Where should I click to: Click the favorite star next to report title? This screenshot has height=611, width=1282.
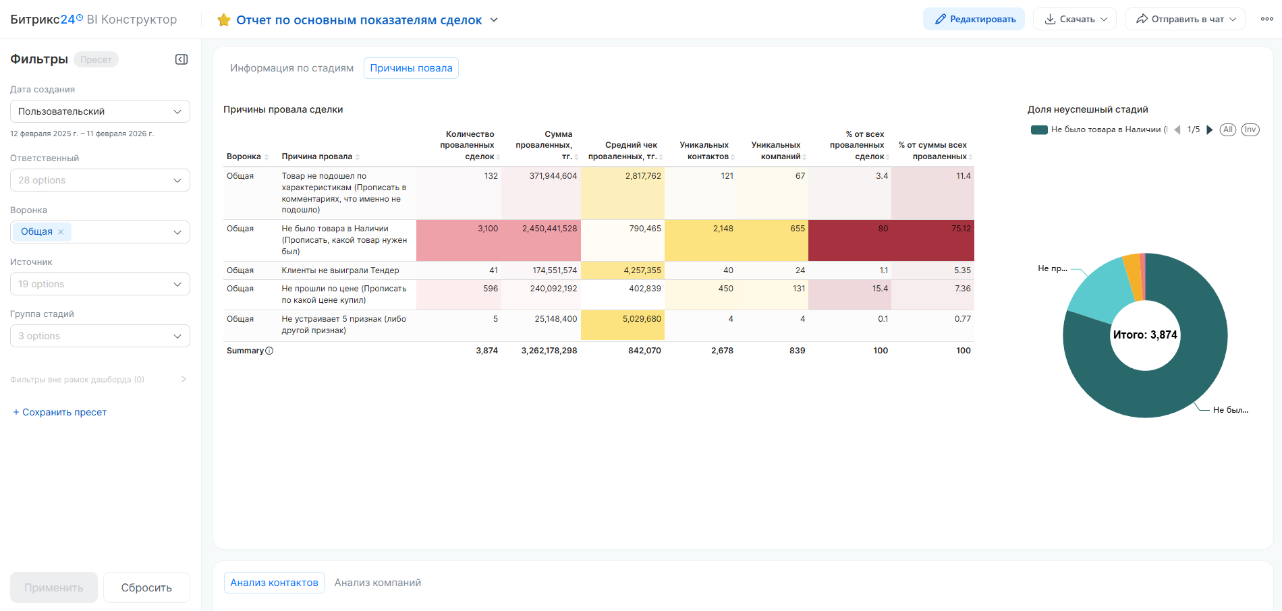223,20
